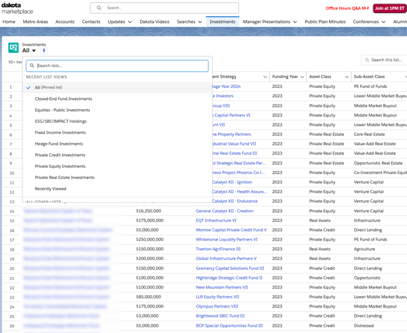The image size is (407, 333).
Task: Expand Manager Presentations menu chevron
Action: coord(295,22)
